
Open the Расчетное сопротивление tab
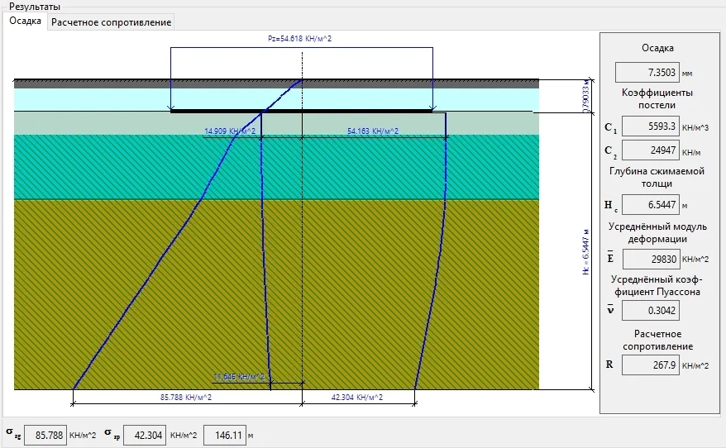click(111, 22)
